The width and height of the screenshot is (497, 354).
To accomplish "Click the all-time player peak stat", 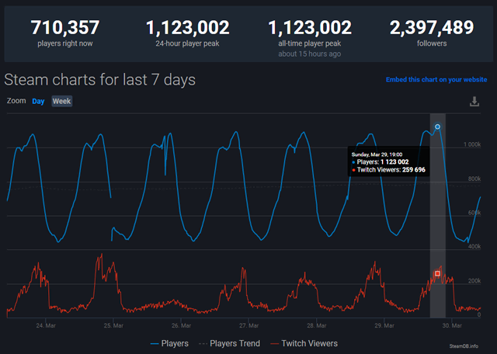I will [309, 29].
